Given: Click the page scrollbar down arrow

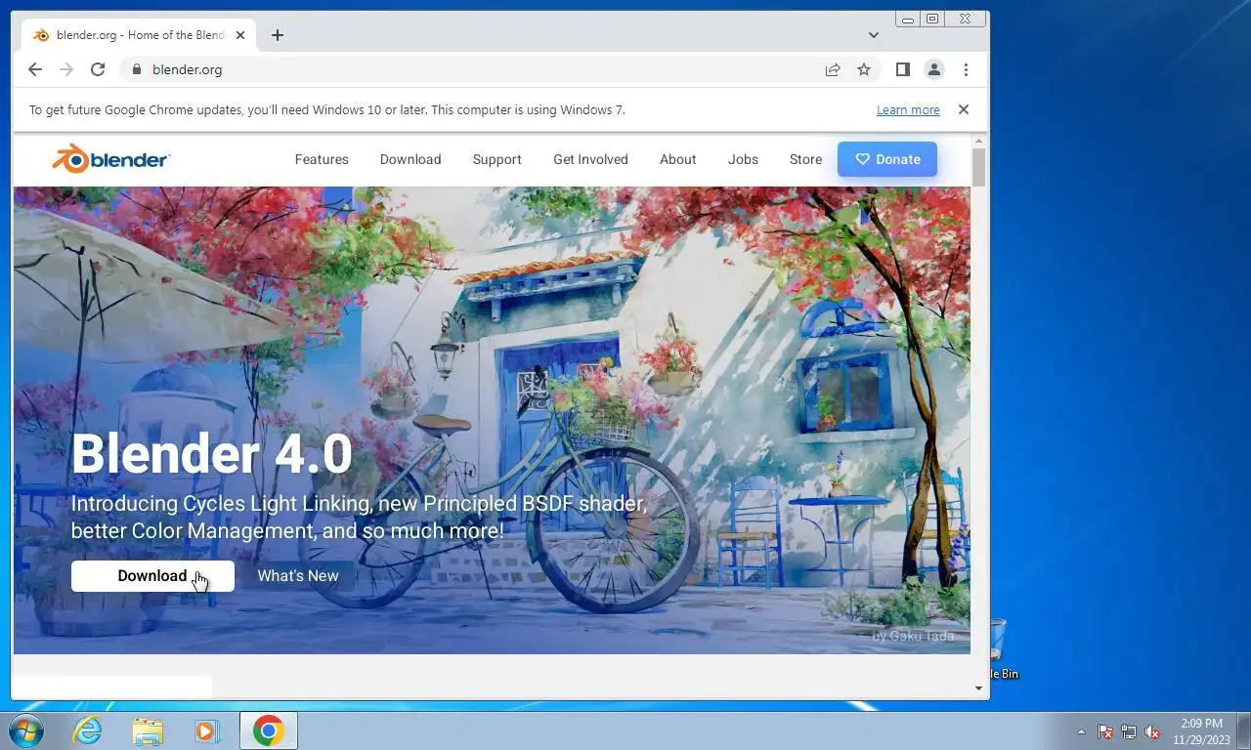Looking at the screenshot, I should click(979, 688).
